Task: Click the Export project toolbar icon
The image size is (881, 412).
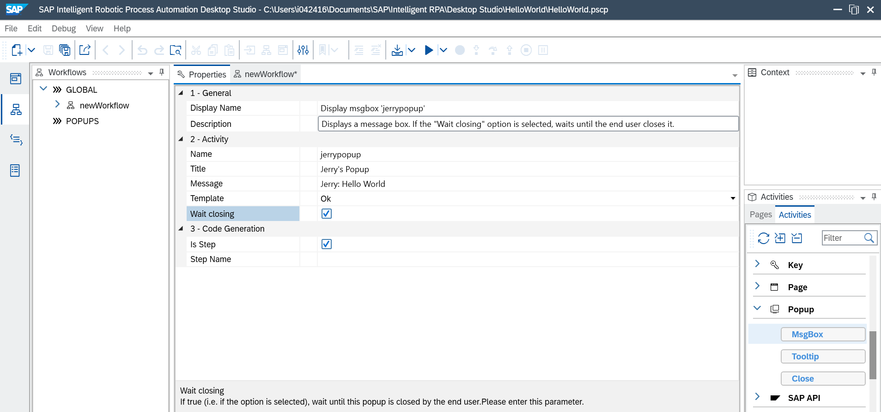Action: (85, 50)
